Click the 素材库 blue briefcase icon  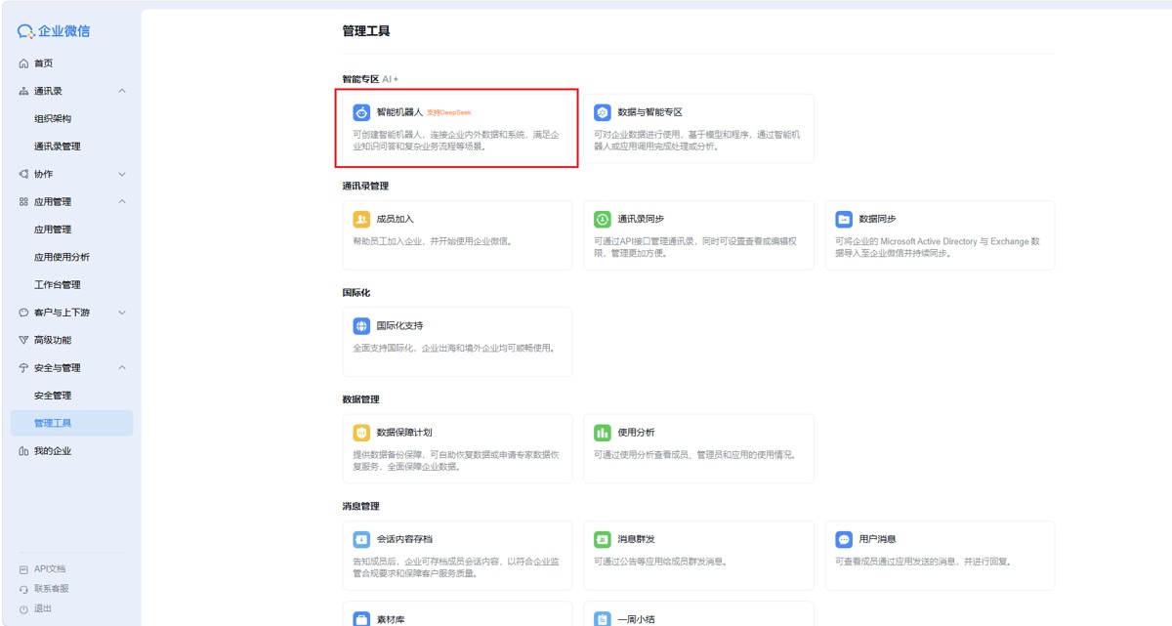tap(361, 619)
